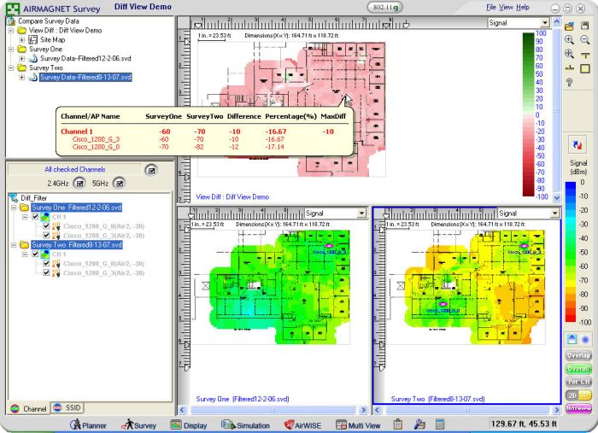Click the save disk icon
This screenshot has height=433, width=598.
(x=585, y=26)
